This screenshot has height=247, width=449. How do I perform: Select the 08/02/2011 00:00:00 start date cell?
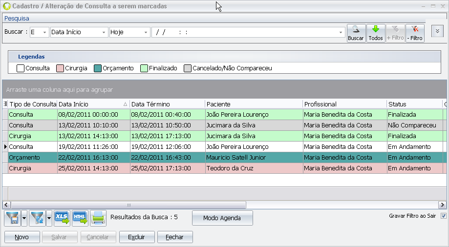(x=94, y=115)
